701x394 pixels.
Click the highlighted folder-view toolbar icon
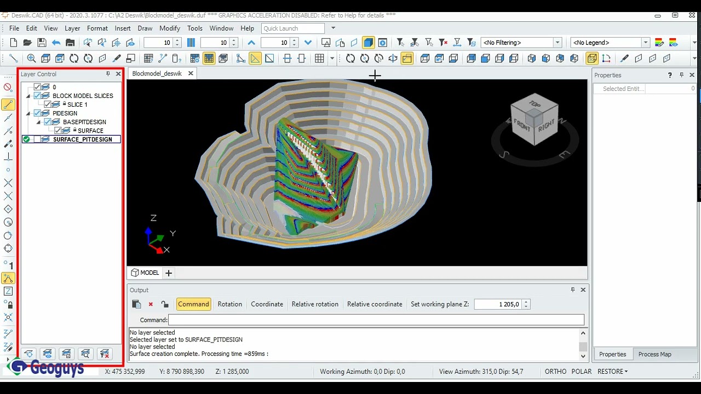(x=407, y=59)
